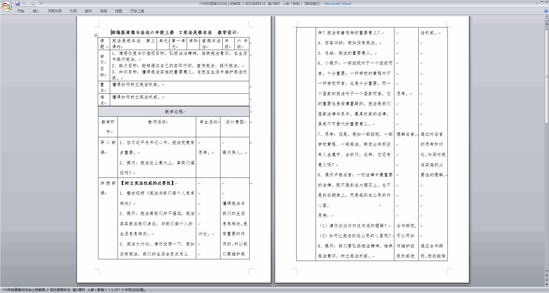Screen dimensions: 549x293
Task: Click question （2）如何让宪法刻在公民的心里呢？
Action: pos(355,236)
